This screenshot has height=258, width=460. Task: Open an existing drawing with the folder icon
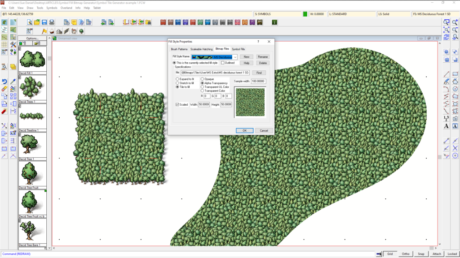click(37, 21)
